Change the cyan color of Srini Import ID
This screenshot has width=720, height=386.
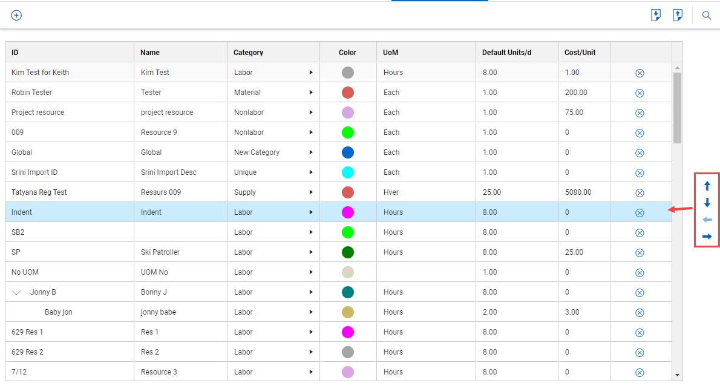pyautogui.click(x=348, y=172)
